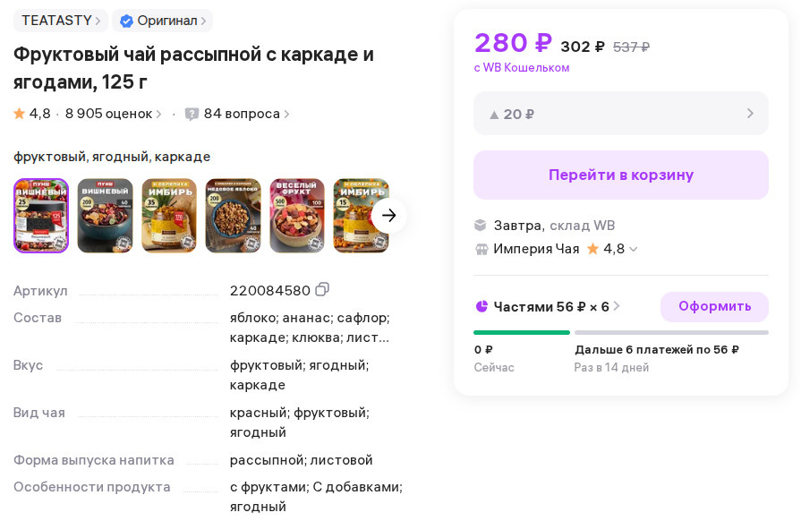This screenshot has height=521, width=801.
Task: Open the price change panel via its chevron
Action: pos(750,114)
